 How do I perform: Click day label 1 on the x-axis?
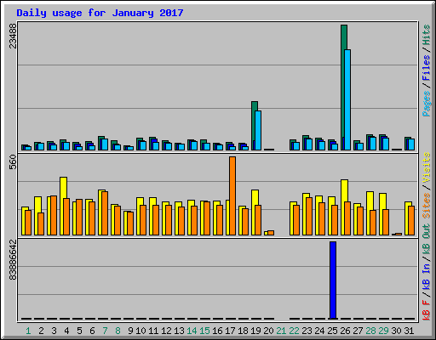click(28, 331)
